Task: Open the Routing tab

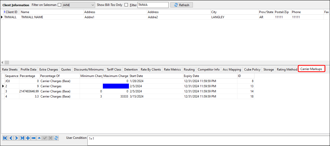Action: pyautogui.click(x=189, y=70)
